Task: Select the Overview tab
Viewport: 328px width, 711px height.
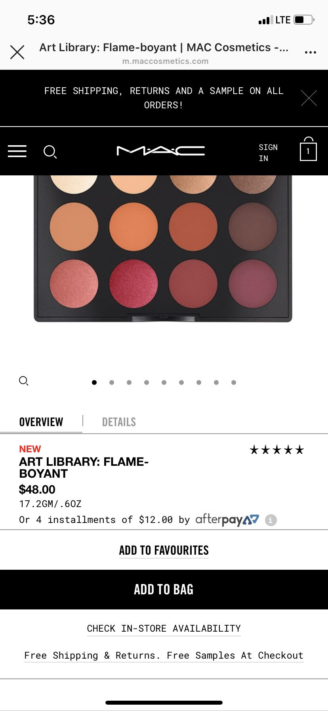Action: (41, 422)
